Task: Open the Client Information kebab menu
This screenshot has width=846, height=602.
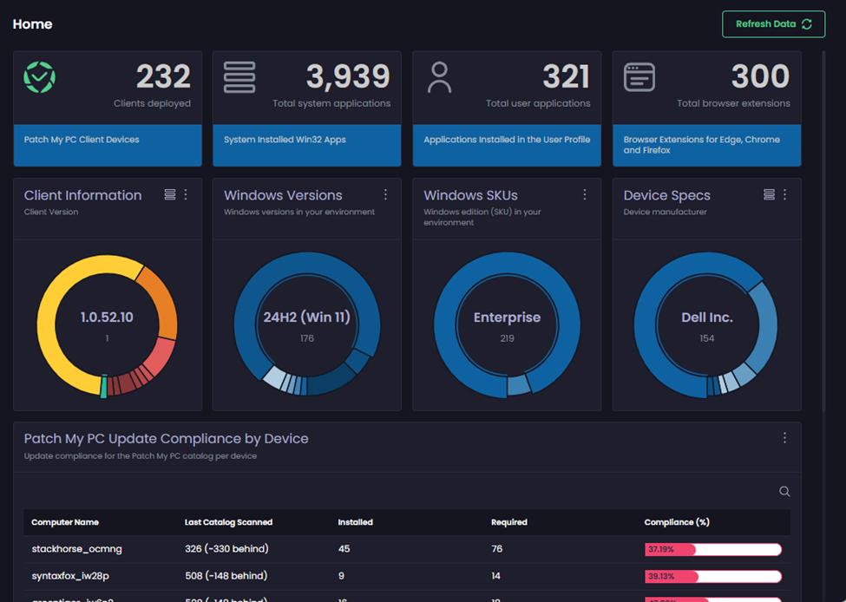Action: pyautogui.click(x=186, y=194)
